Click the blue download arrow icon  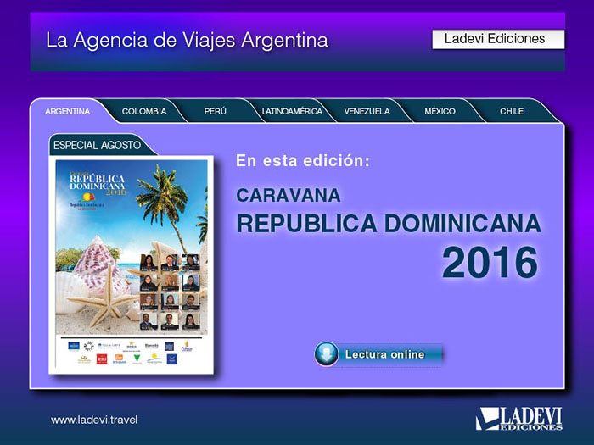point(327,354)
